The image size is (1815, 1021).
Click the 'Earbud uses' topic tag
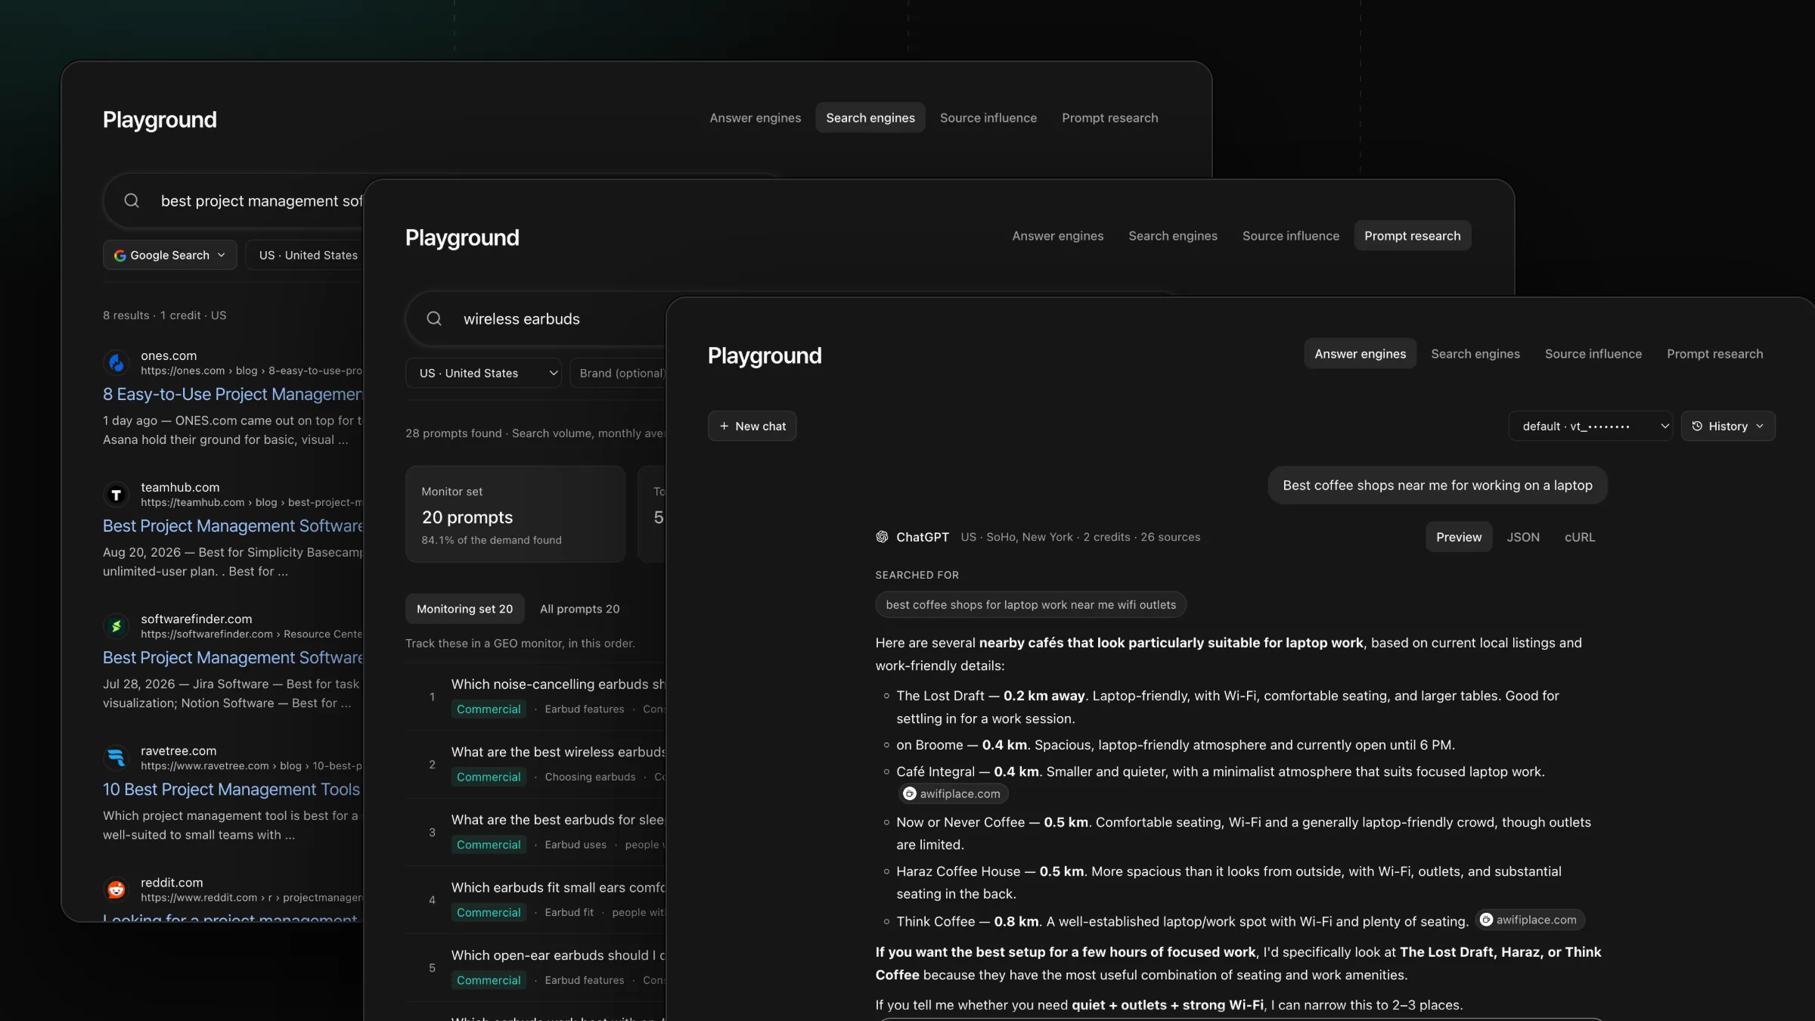point(576,844)
